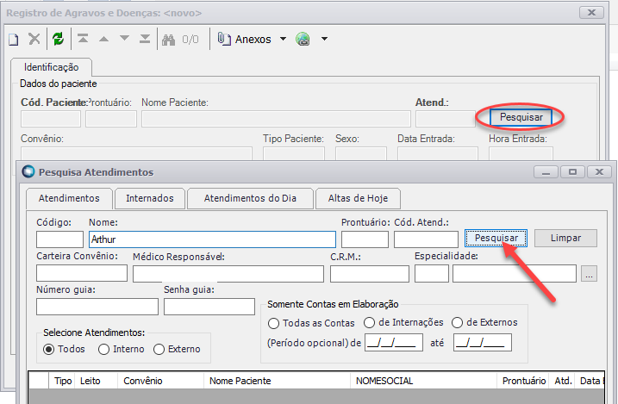
Task: Click Pesquisar in Pesquisa Atendimentos window
Action: [x=496, y=239]
